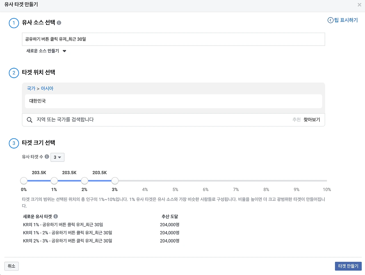This screenshot has width=365, height=275.
Task: Click the 아시아 breadcrumb link
Action: 47,89
